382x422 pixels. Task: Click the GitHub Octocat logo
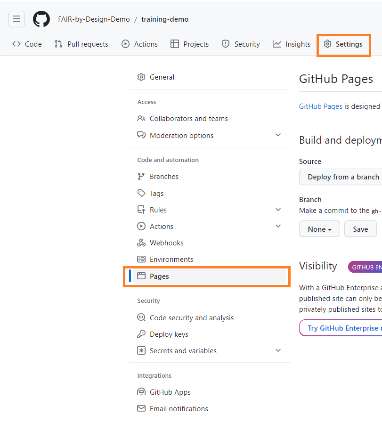coord(41,19)
